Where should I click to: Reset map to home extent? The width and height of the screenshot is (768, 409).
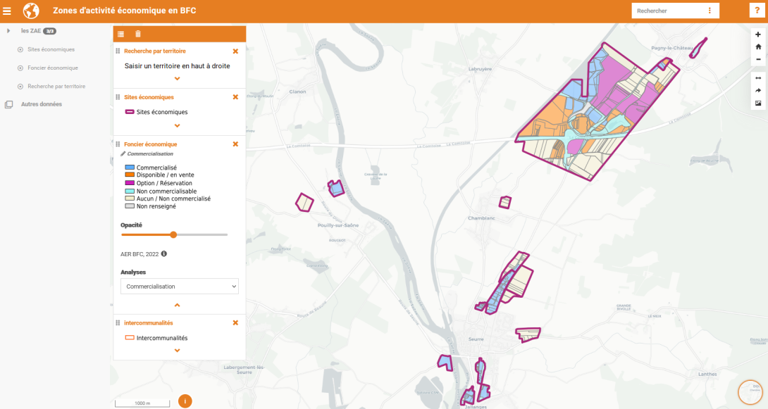tap(758, 47)
